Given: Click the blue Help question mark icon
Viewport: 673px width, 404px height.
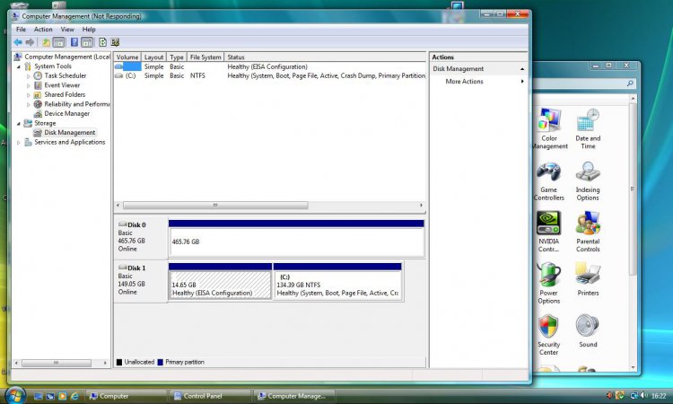Looking at the screenshot, I should pyautogui.click(x=74, y=42).
